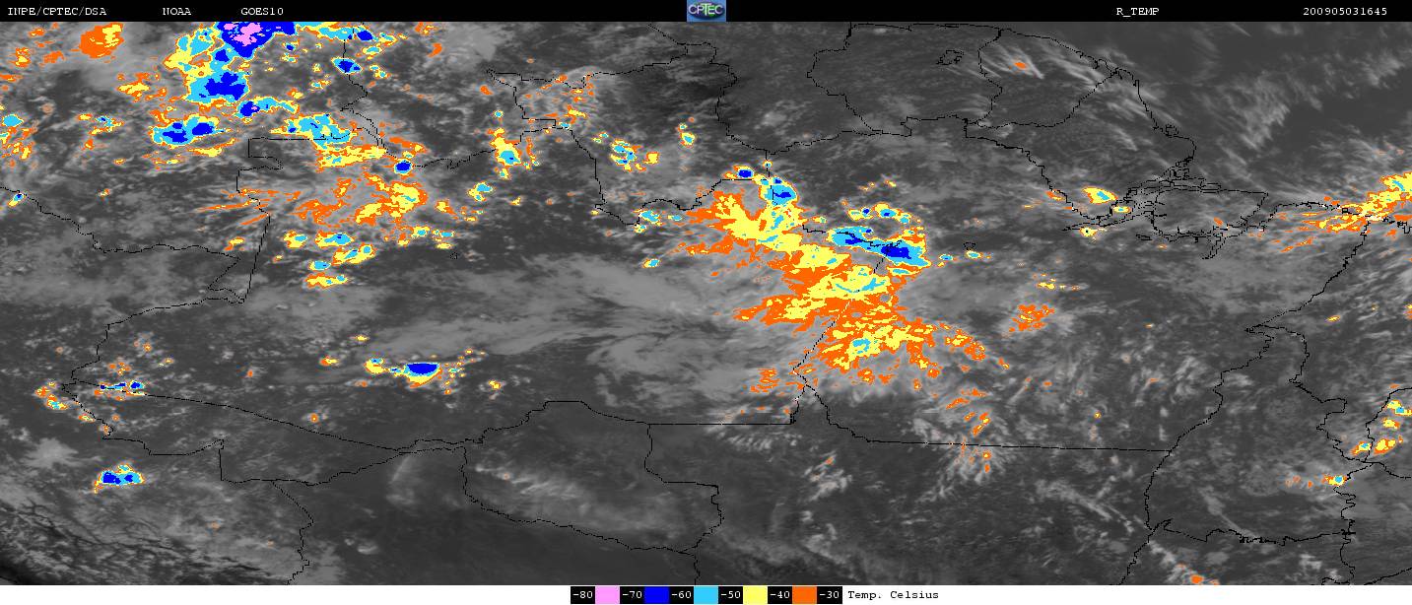Select the light blue legend swatch
Image resolution: width=1412 pixels, height=605 pixels.
coord(706,595)
